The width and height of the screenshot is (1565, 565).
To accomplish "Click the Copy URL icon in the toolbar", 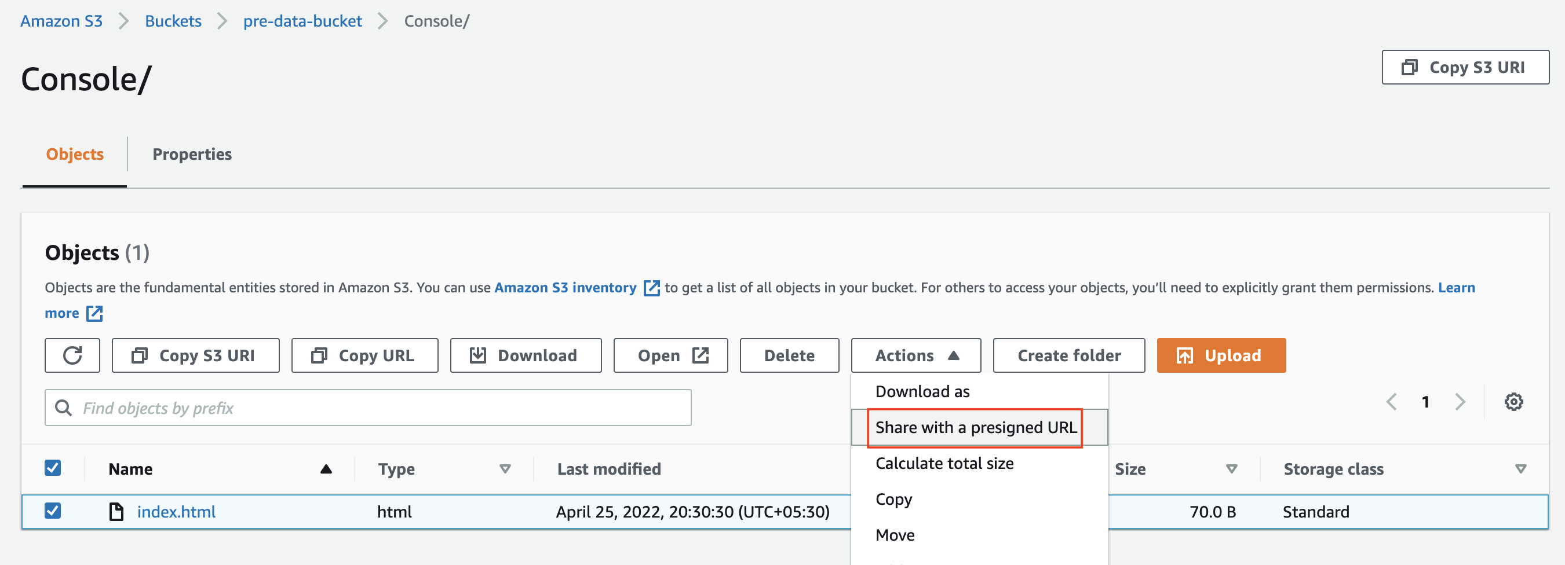I will coord(320,355).
